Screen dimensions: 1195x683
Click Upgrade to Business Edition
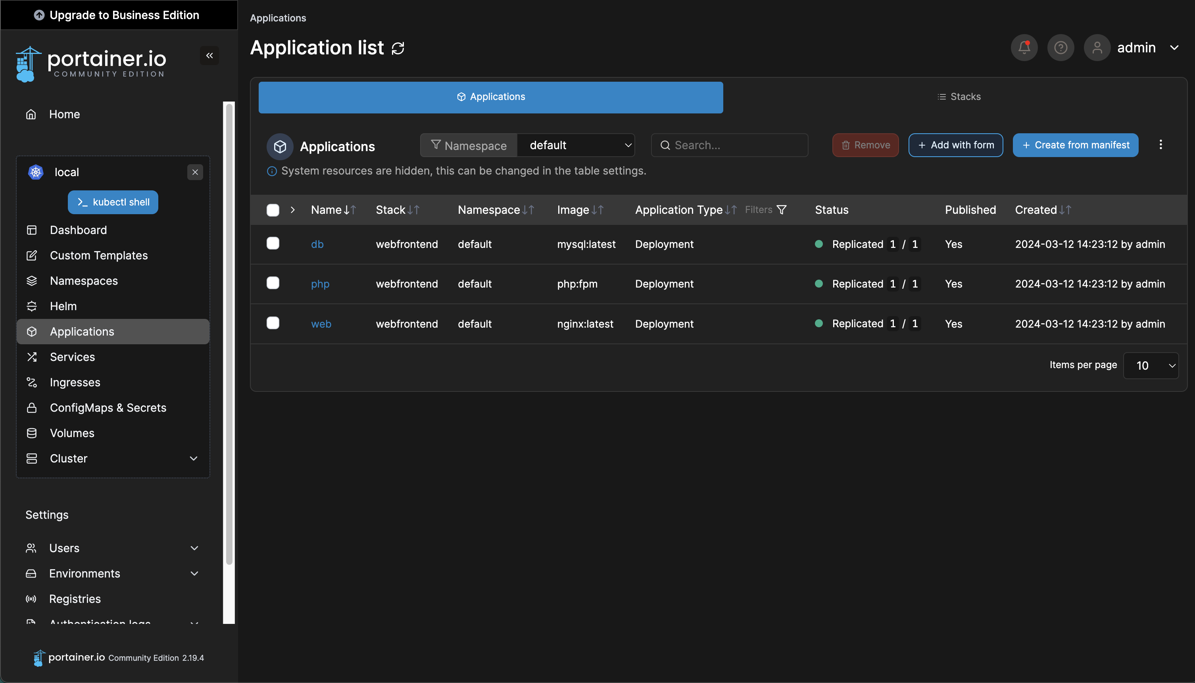pyautogui.click(x=119, y=15)
